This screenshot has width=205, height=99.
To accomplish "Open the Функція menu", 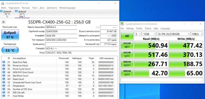I will (x=26, y=8).
